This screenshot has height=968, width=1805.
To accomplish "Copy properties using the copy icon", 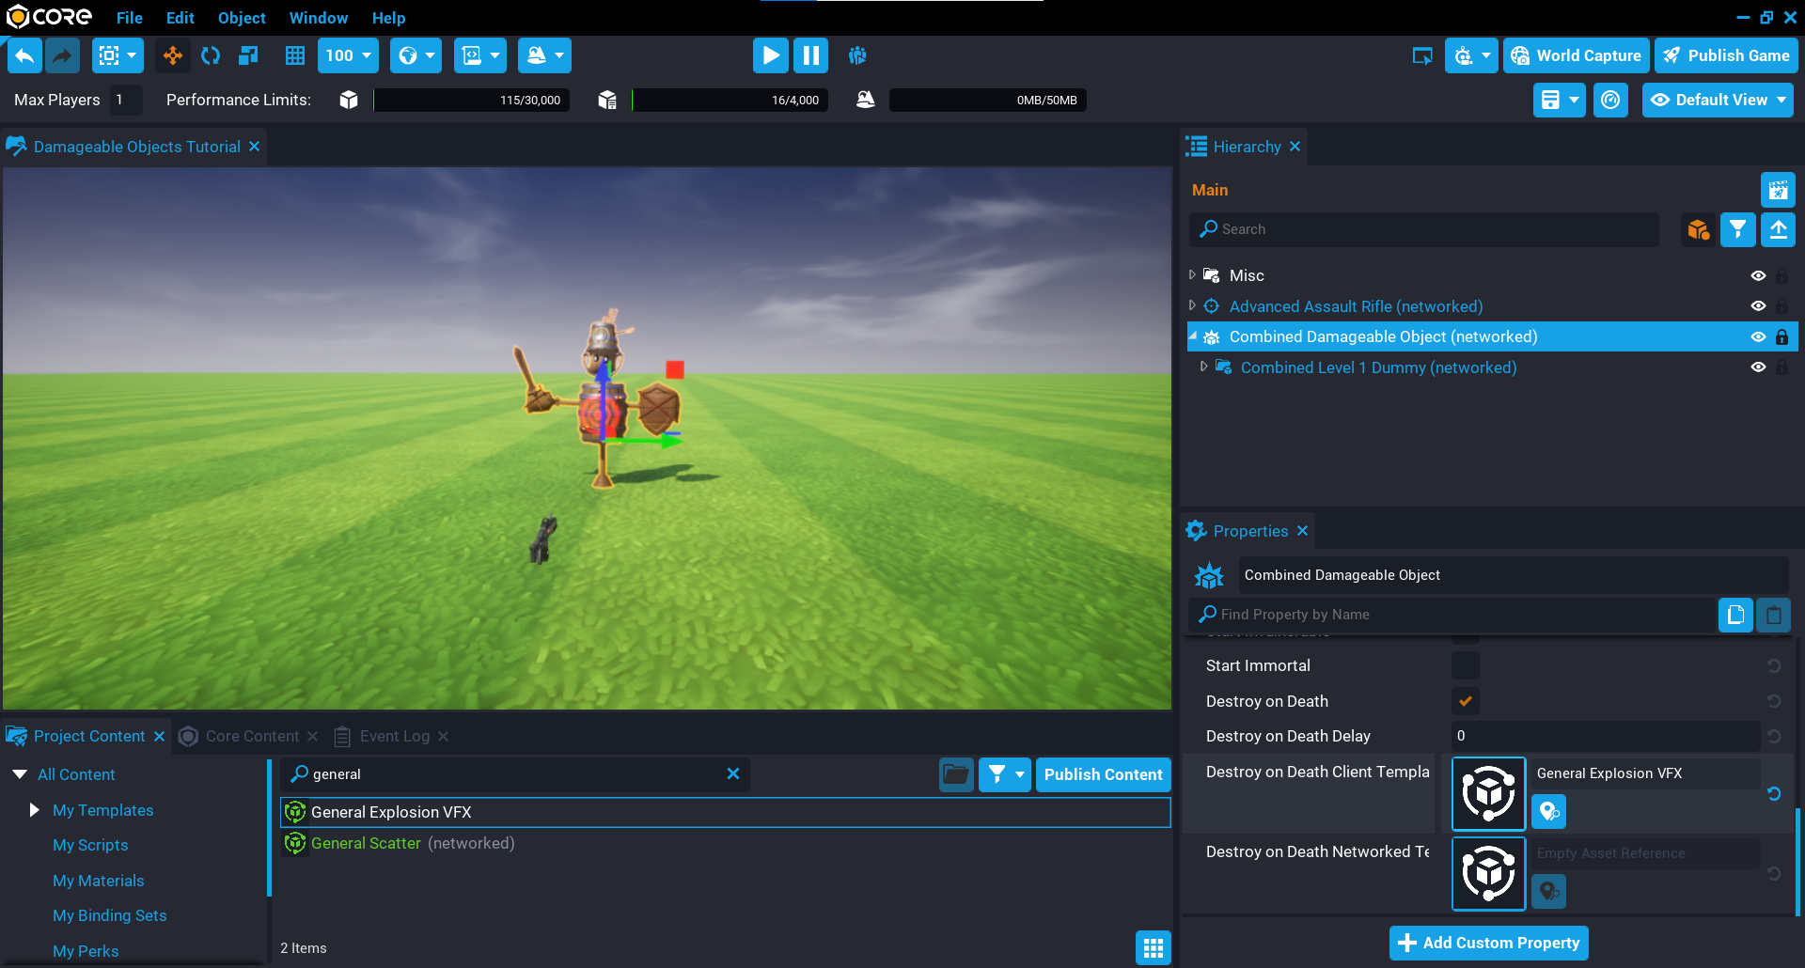I will [x=1735, y=615].
